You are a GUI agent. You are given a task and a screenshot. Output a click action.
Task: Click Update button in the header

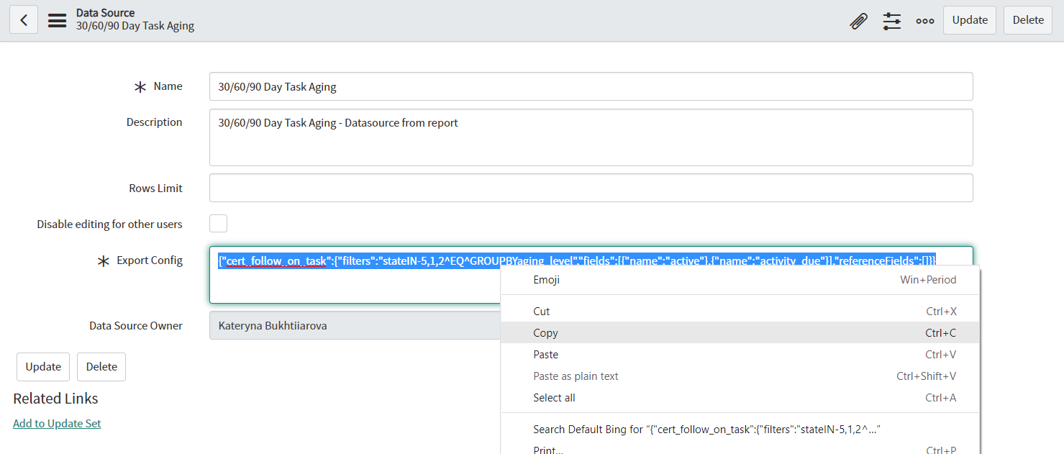[969, 20]
